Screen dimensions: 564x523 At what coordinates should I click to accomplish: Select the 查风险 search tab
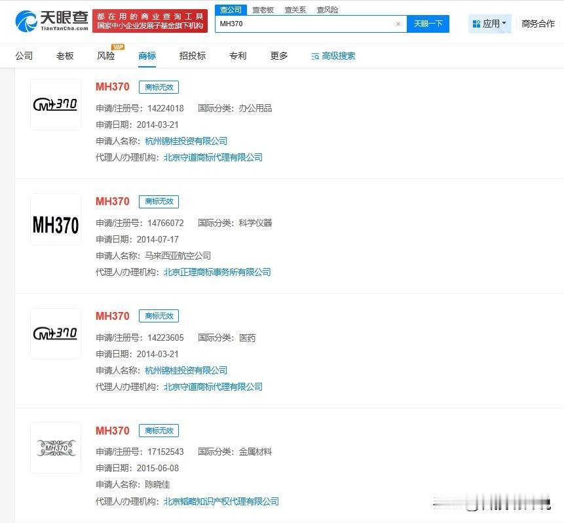click(x=328, y=10)
